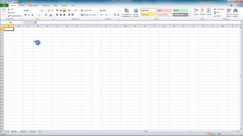Click the Undo arrow in the quick access toolbar
243x136 pixels.
coord(9,2)
